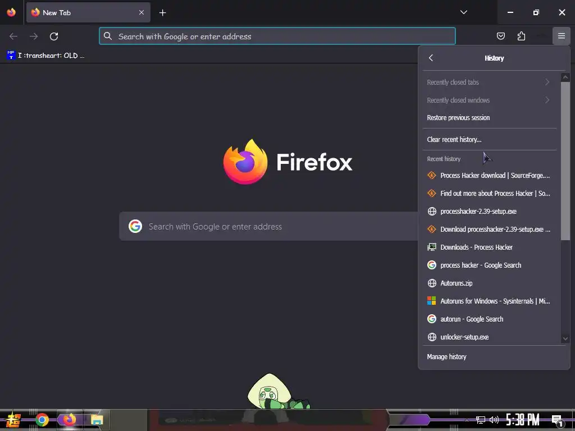Click Google favicon beside autorun search entry

pos(432,319)
